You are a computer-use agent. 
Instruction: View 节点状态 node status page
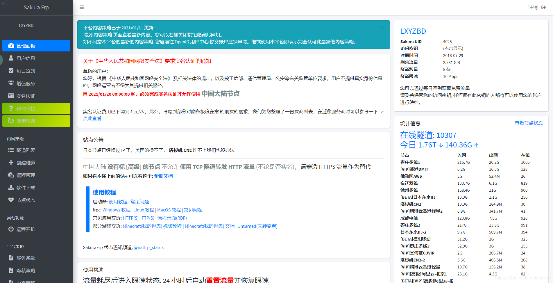click(x=25, y=200)
